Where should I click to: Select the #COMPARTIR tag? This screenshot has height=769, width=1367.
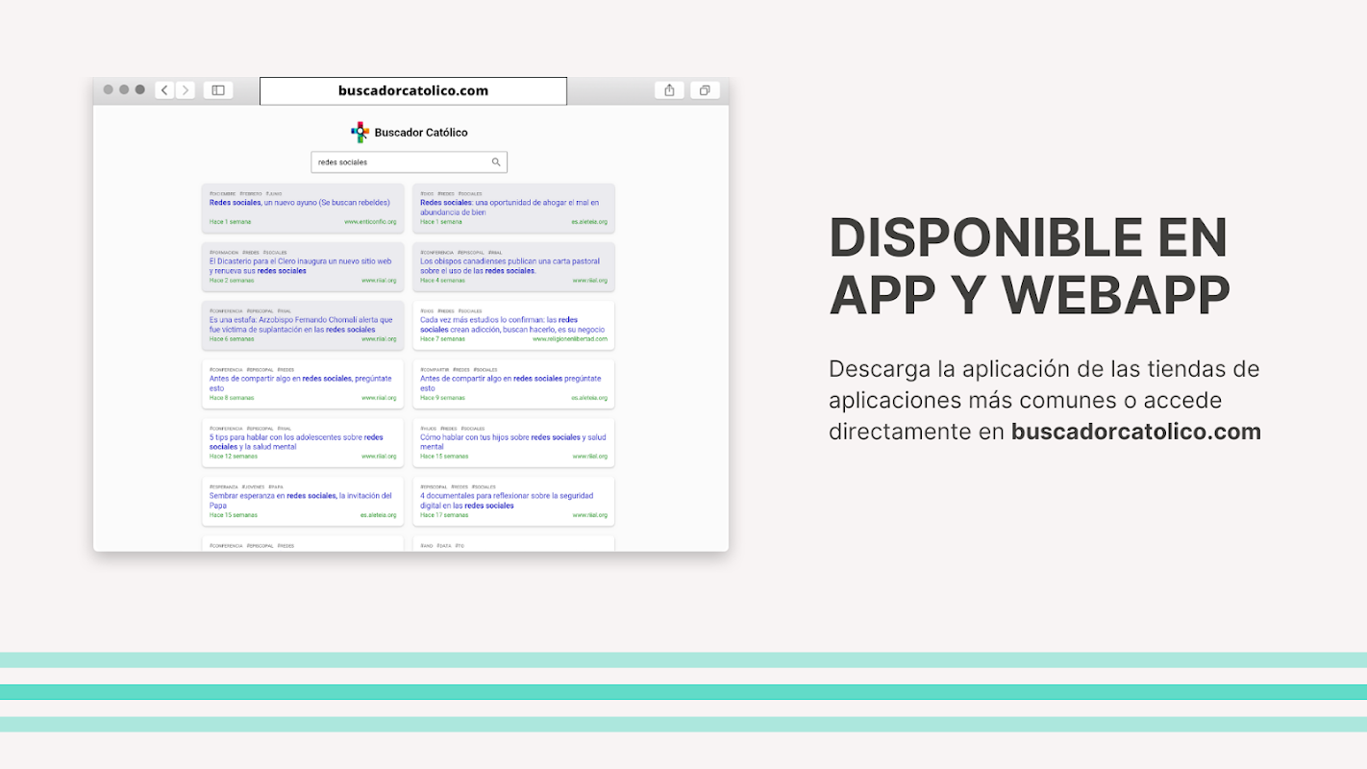pos(435,369)
